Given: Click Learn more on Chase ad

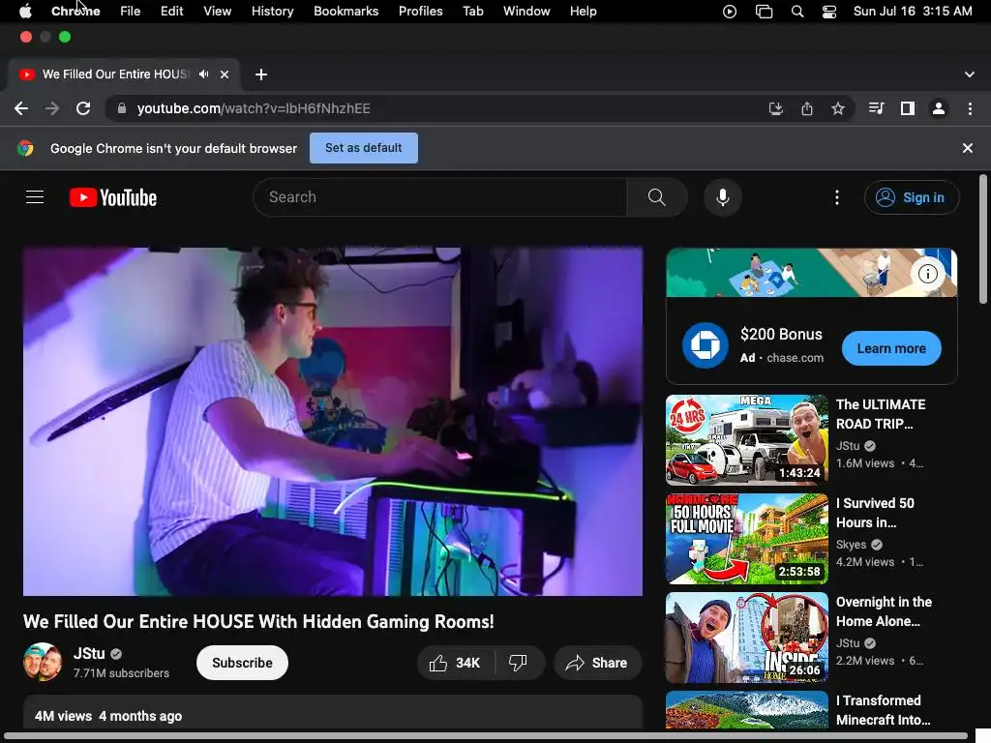Looking at the screenshot, I should click(891, 348).
